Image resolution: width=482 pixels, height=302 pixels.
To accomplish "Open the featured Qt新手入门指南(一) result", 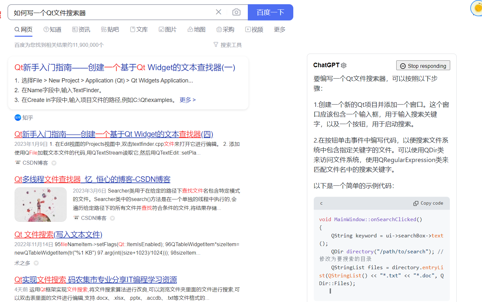I will [125, 68].
